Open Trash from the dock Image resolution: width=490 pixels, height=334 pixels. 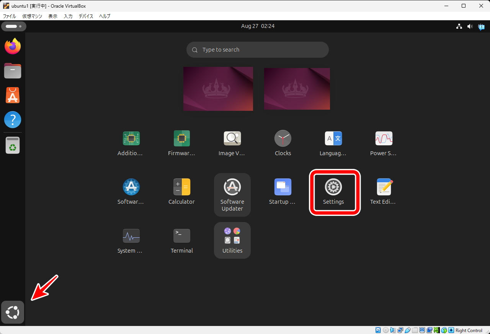tap(13, 145)
